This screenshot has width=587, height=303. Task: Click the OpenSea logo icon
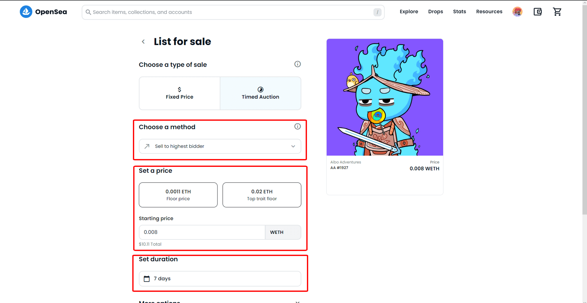coord(26,12)
